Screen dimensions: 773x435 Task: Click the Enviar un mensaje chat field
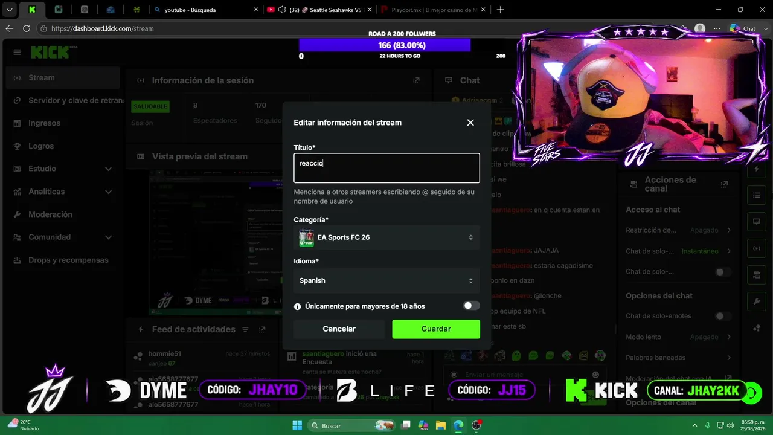[x=525, y=375]
